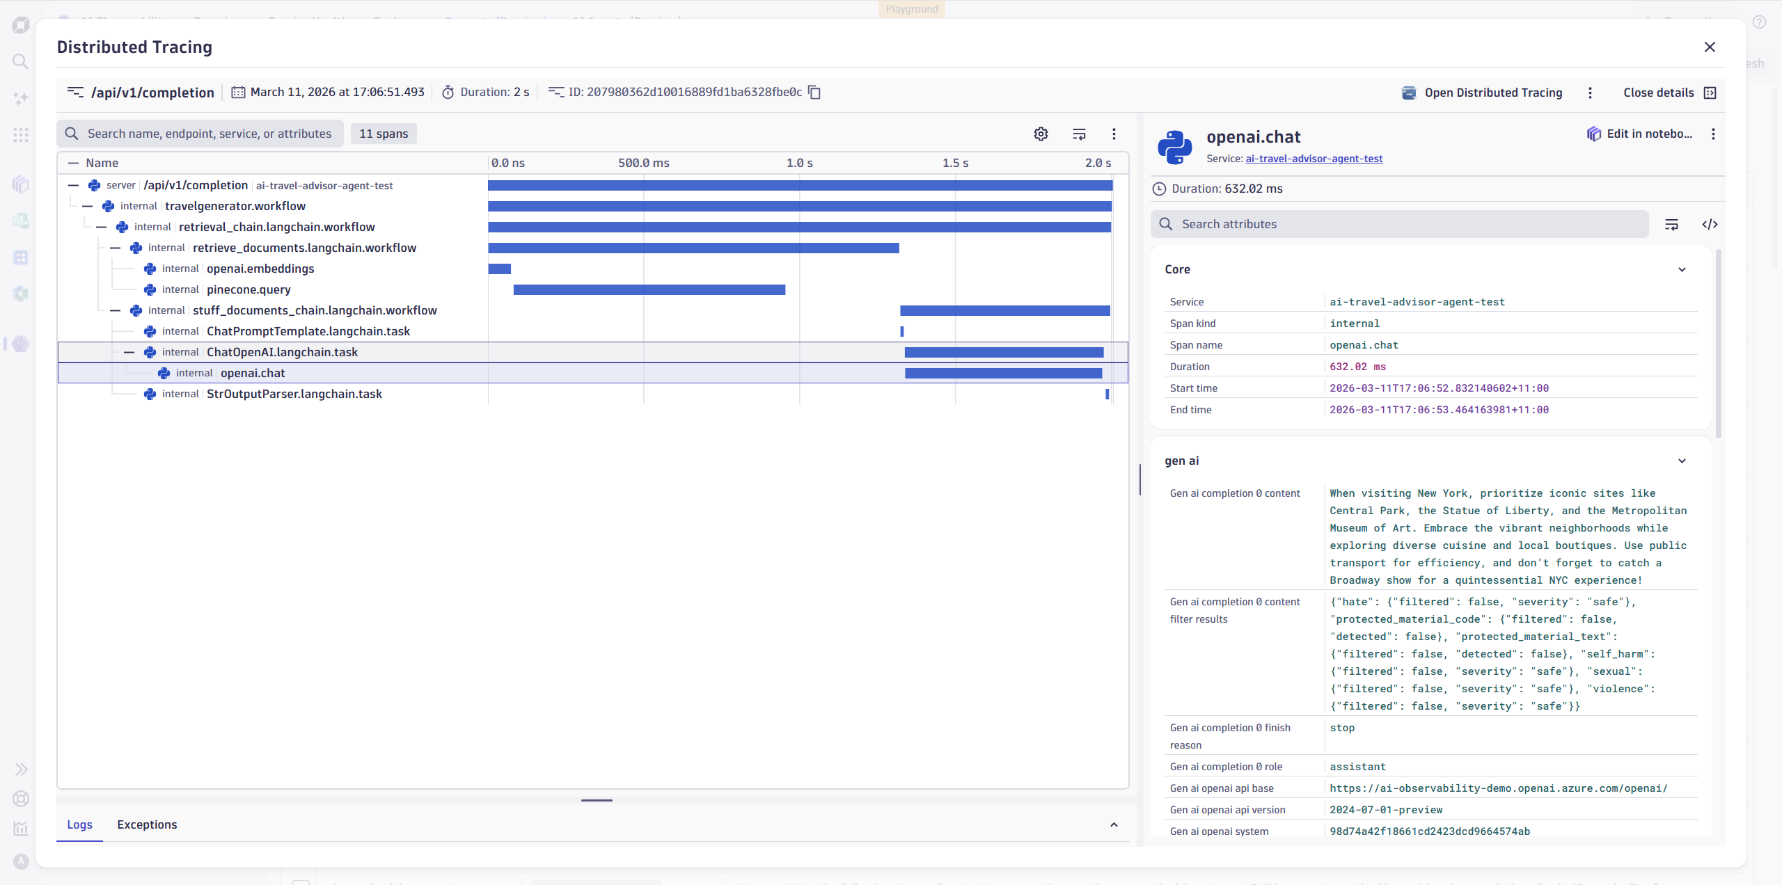
Task: Collapse stuff_documents_chain.langchain.workflow span
Action: pyautogui.click(x=115, y=310)
